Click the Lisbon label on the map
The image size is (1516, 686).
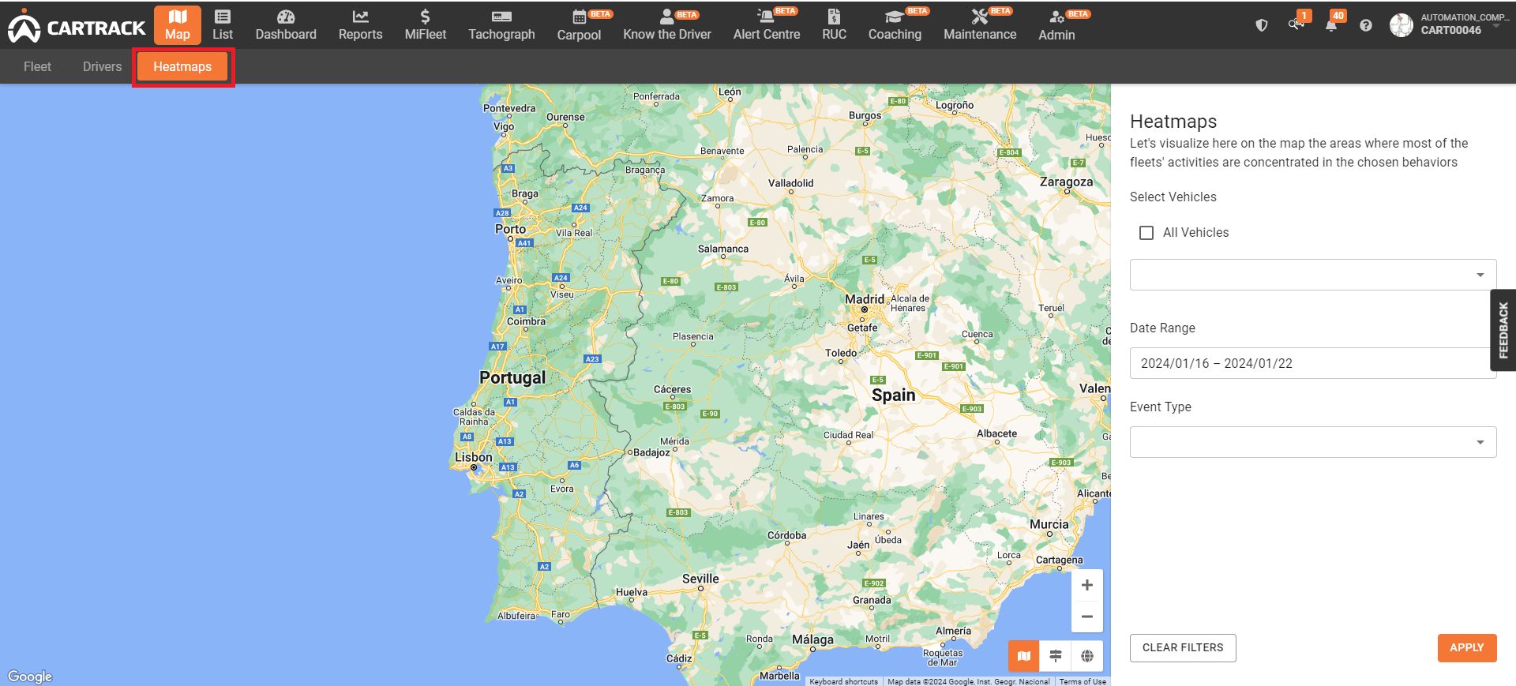(474, 457)
